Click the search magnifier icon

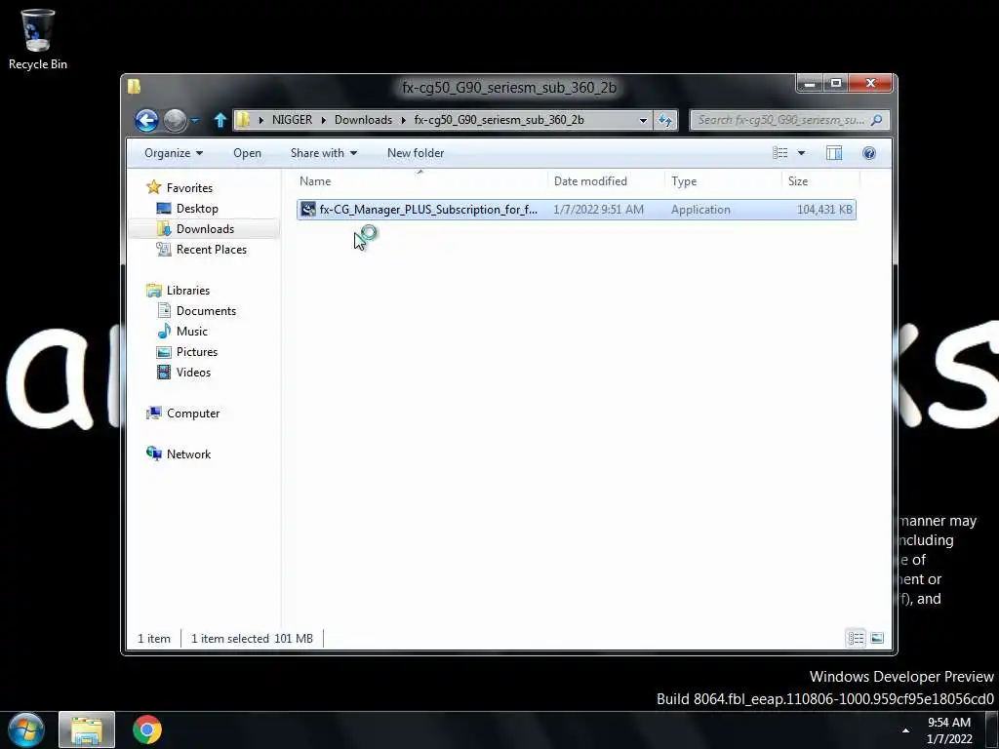click(x=877, y=120)
